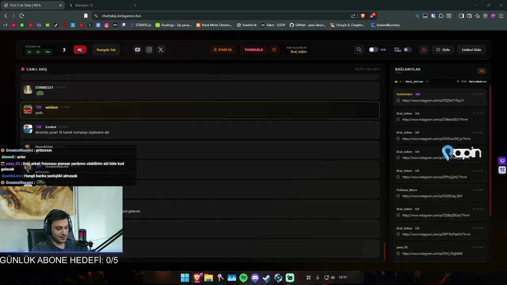
Task: Click iceekut's message about 16 haneli numara
Action: (x=200, y=130)
